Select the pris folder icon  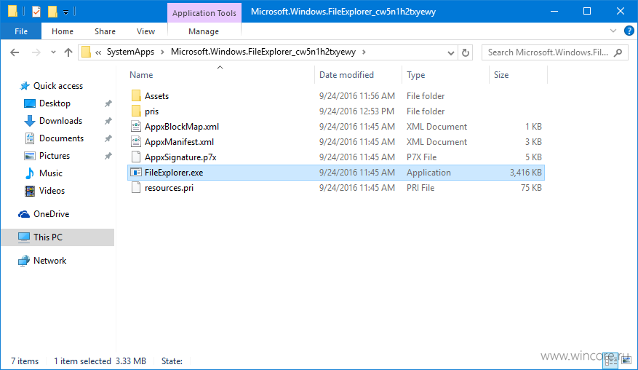coord(136,111)
